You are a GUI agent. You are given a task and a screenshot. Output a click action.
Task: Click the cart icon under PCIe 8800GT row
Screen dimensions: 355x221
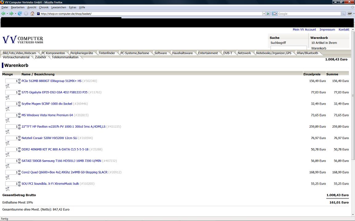7,86
